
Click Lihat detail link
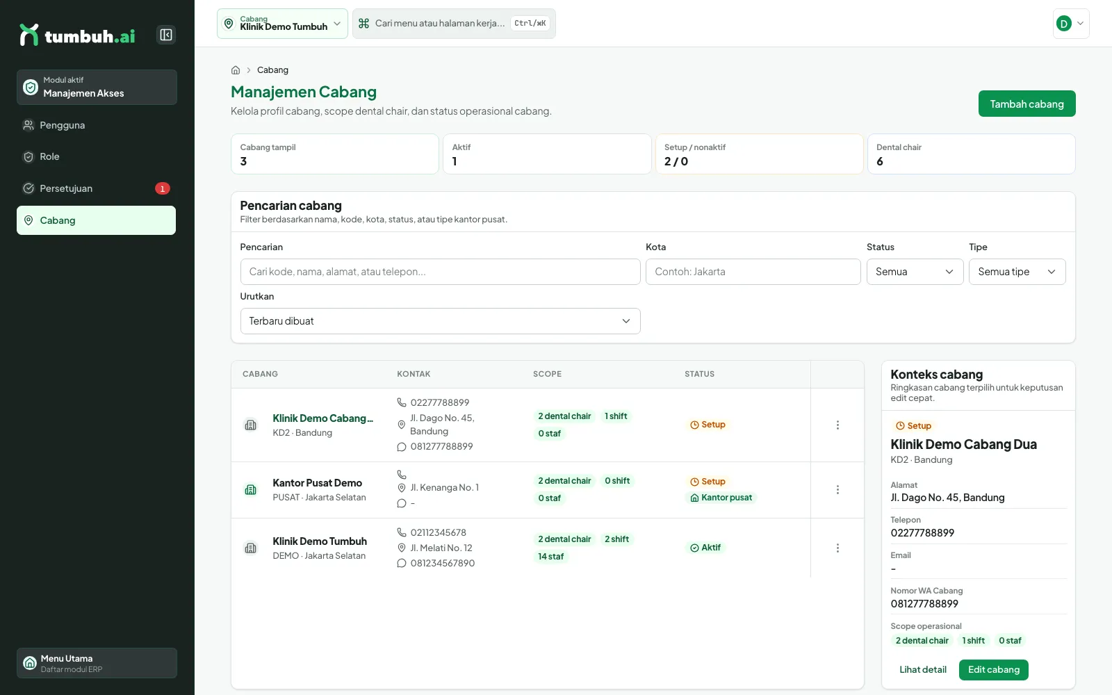tap(922, 670)
